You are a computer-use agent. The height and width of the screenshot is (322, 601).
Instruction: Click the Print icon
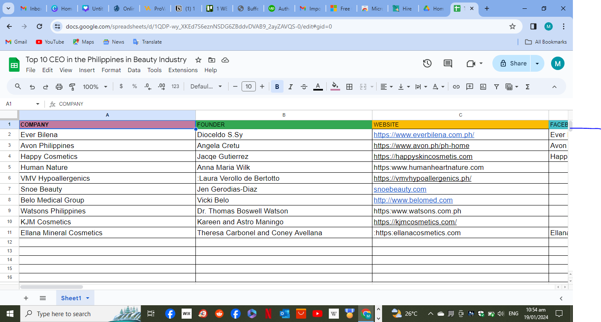tap(59, 87)
